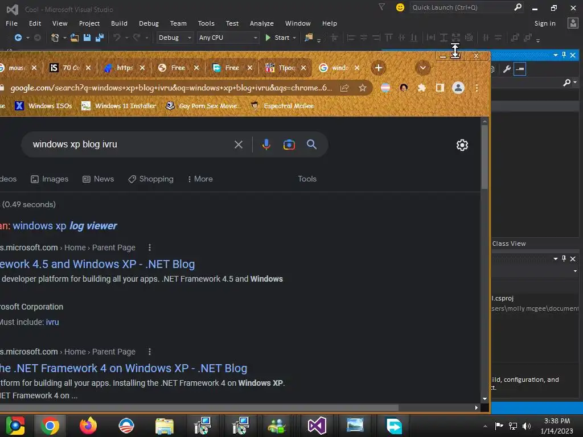
Task: Open a new Chrome tab with plus button
Action: coord(379,68)
